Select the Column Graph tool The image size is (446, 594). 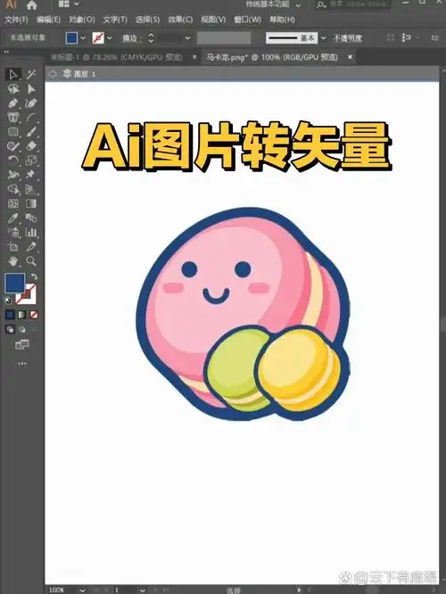[31, 232]
